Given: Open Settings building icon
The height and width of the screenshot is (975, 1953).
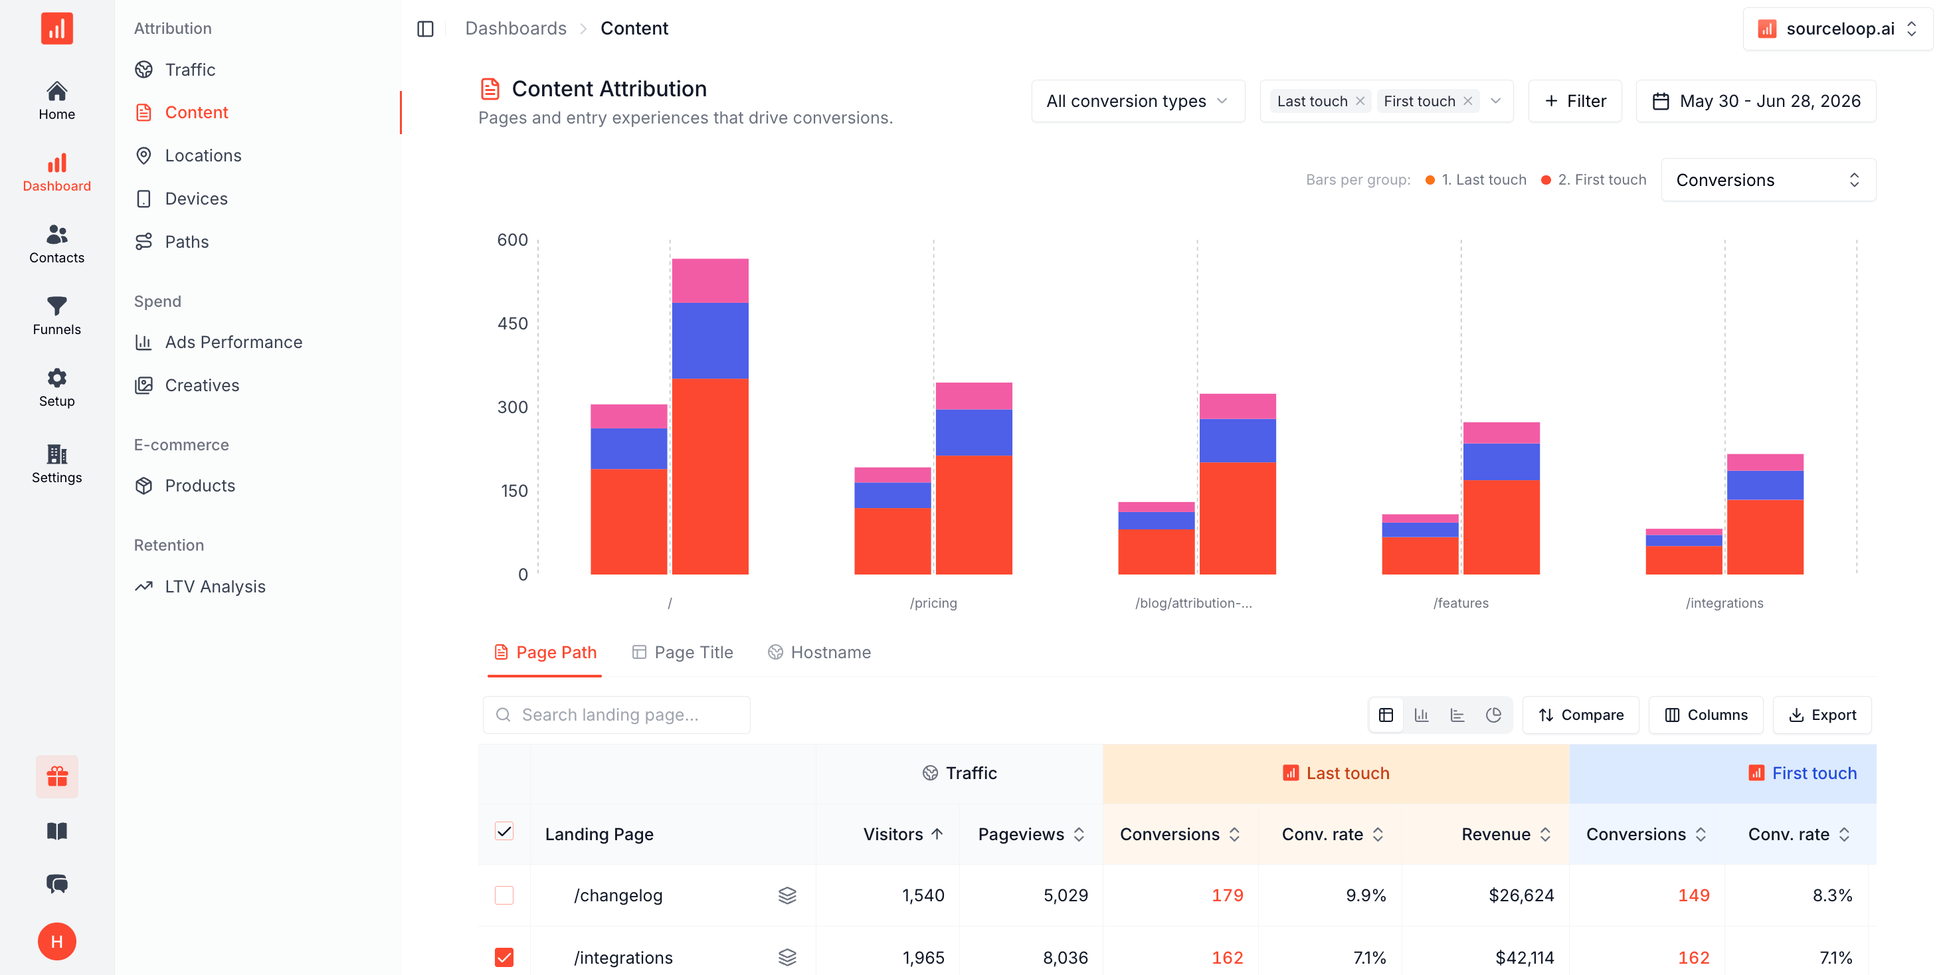Looking at the screenshot, I should pyautogui.click(x=57, y=464).
